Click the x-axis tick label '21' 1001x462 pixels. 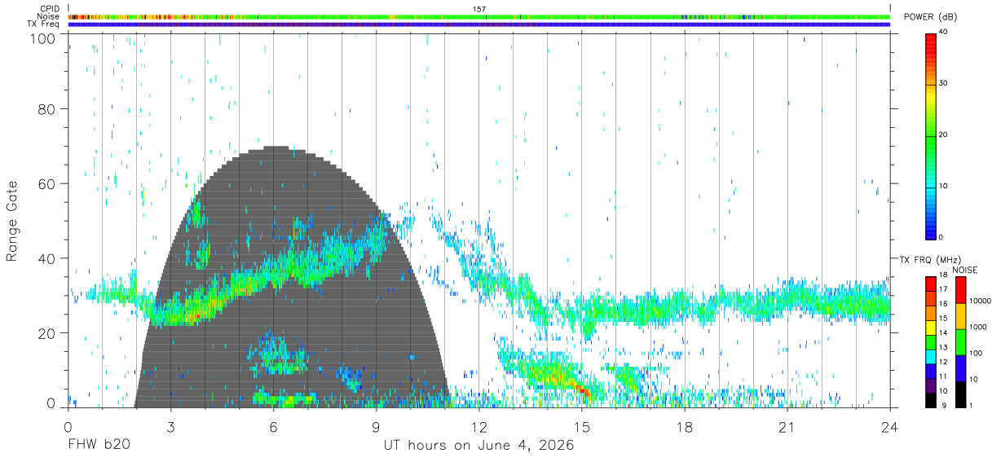pyautogui.click(x=787, y=427)
